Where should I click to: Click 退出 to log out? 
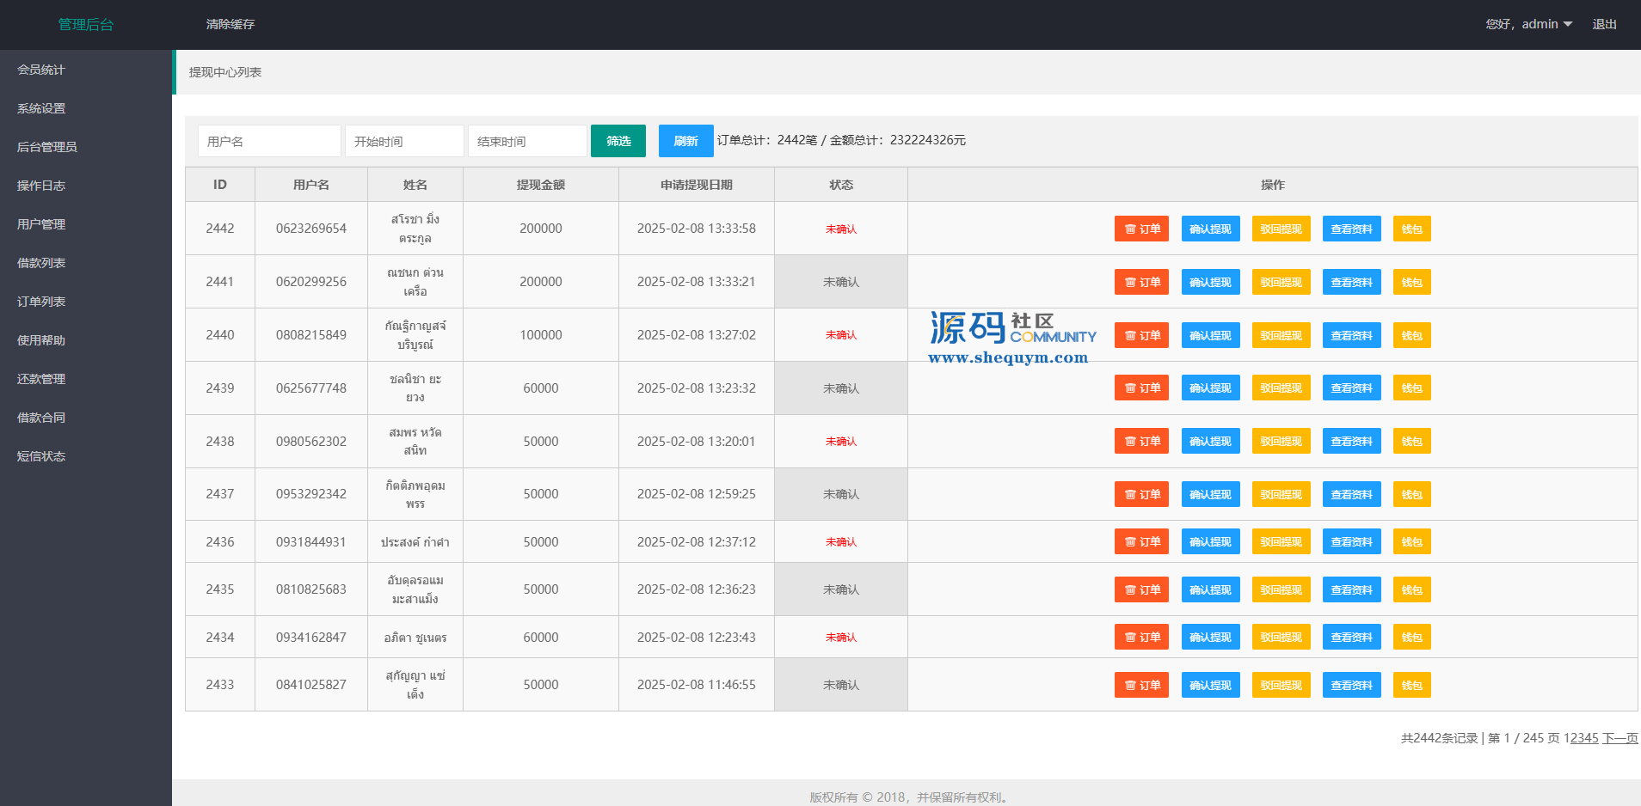[x=1604, y=24]
